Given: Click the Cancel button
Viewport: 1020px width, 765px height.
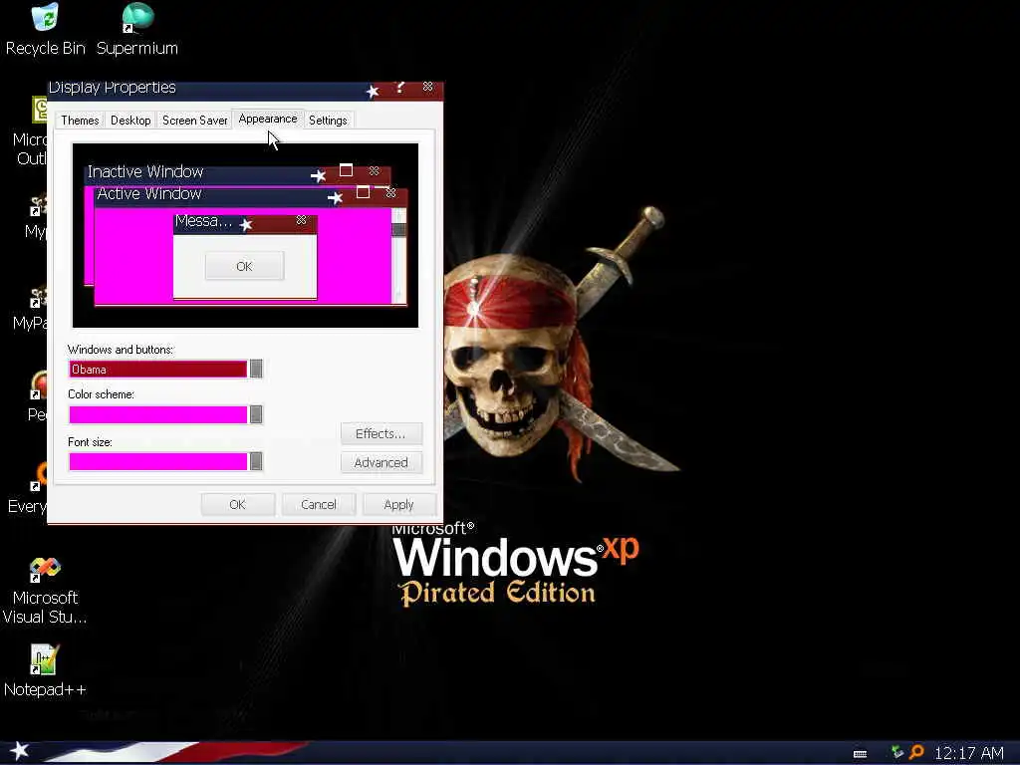Looking at the screenshot, I should (x=319, y=504).
